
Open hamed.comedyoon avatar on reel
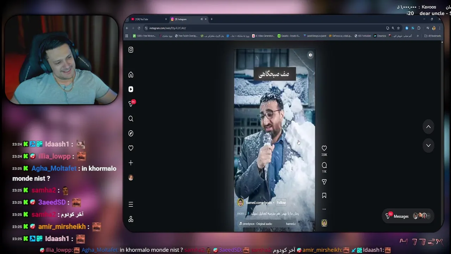(240, 202)
